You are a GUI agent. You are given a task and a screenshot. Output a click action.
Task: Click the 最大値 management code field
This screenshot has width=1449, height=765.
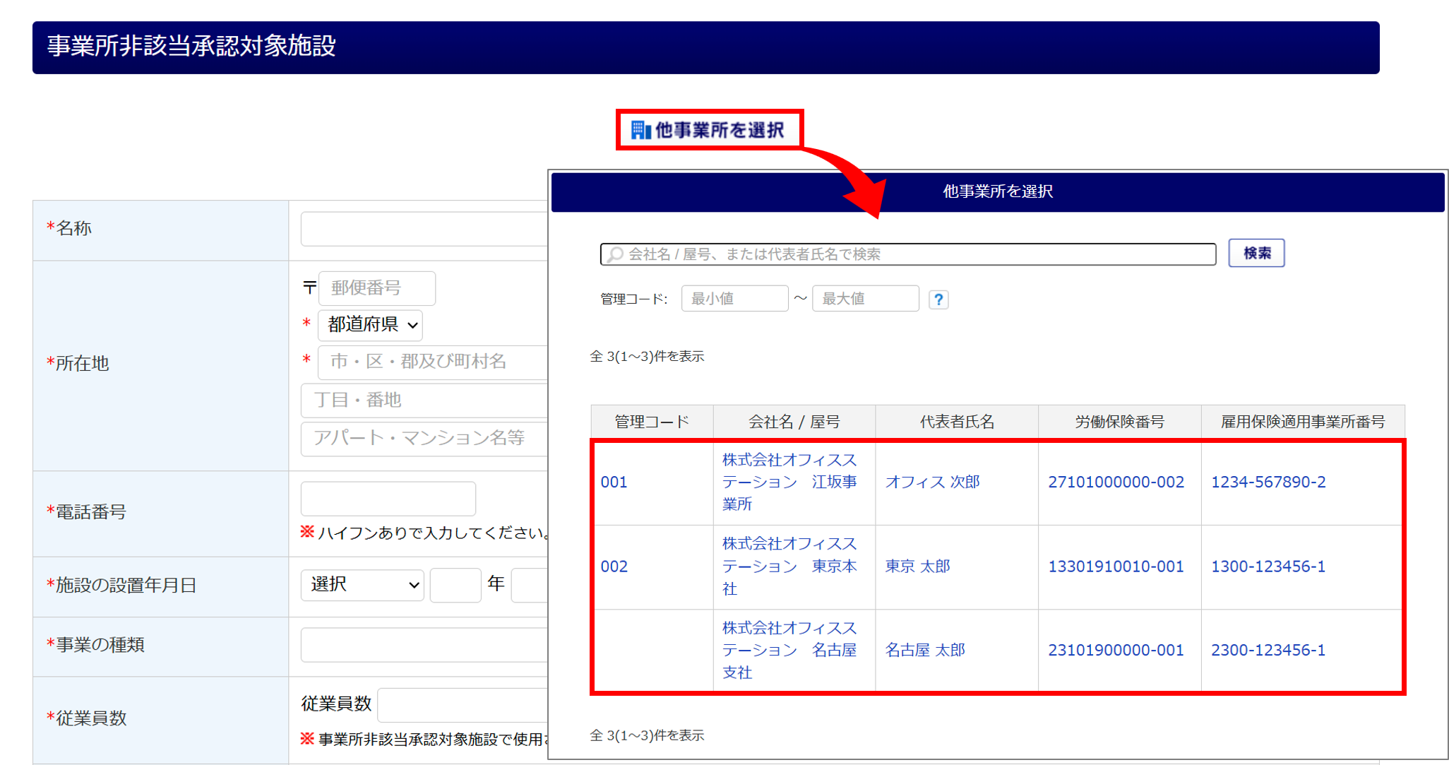click(865, 299)
